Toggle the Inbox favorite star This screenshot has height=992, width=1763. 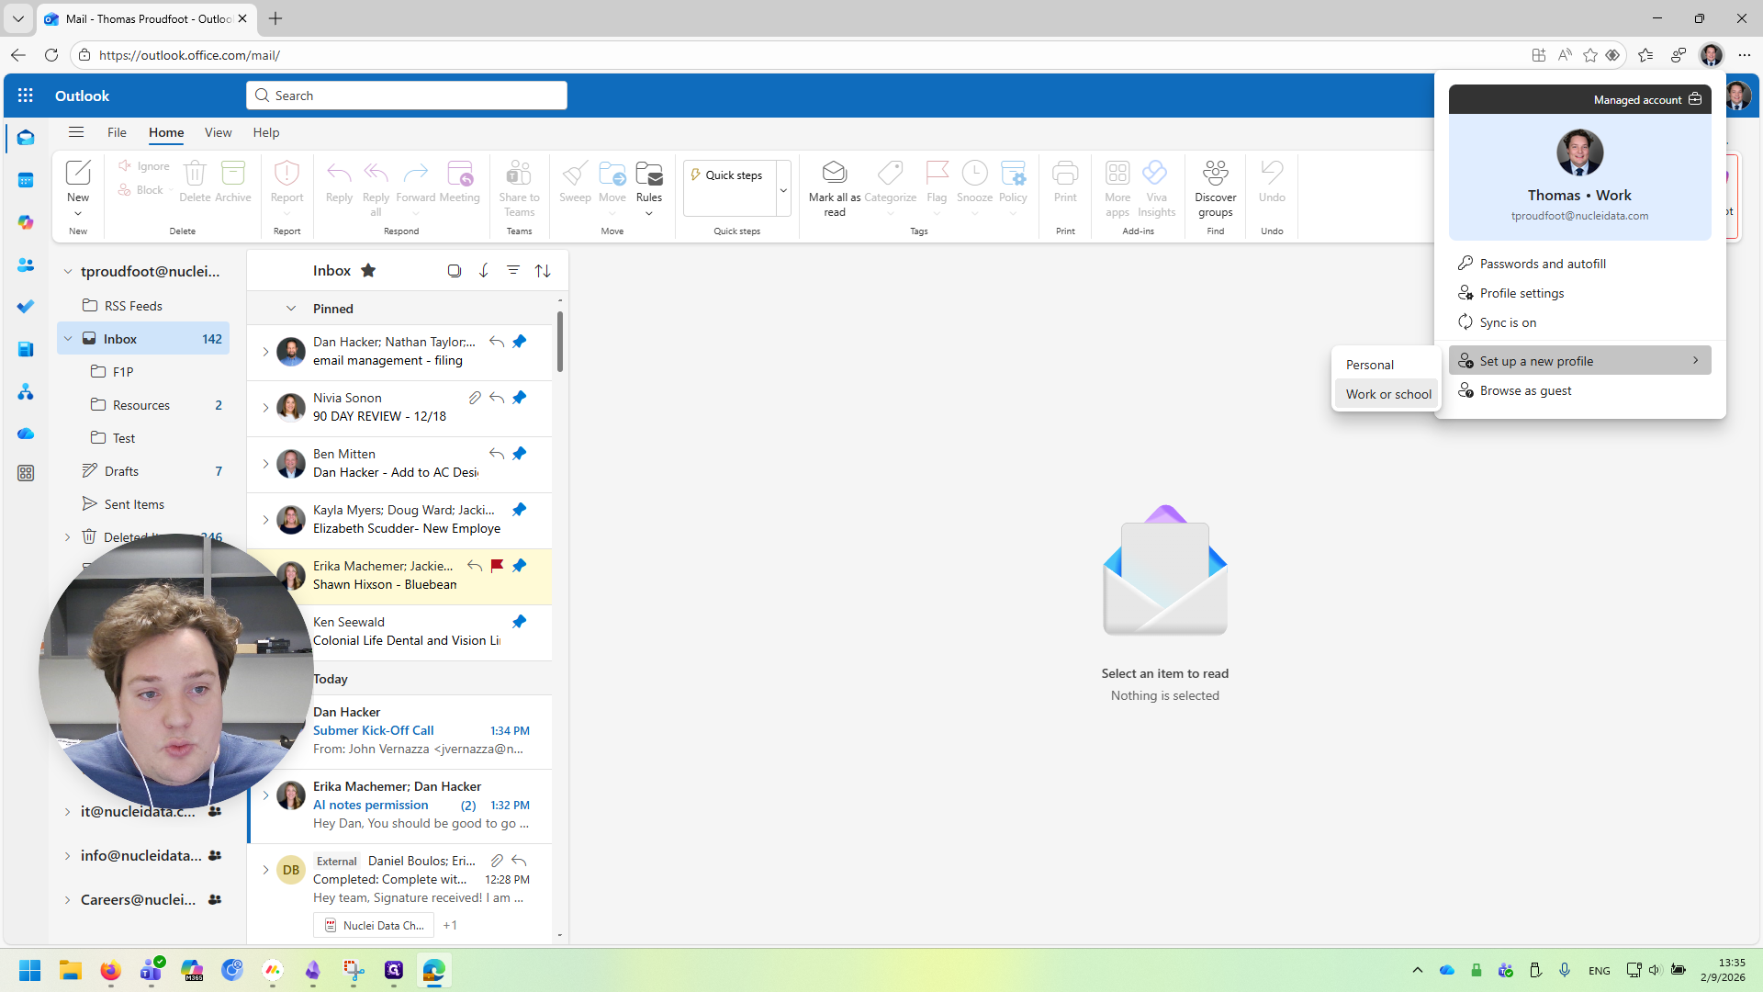(x=368, y=270)
